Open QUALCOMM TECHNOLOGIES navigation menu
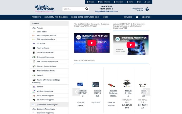Screen dimensions: 182x114 click(x=56, y=17)
